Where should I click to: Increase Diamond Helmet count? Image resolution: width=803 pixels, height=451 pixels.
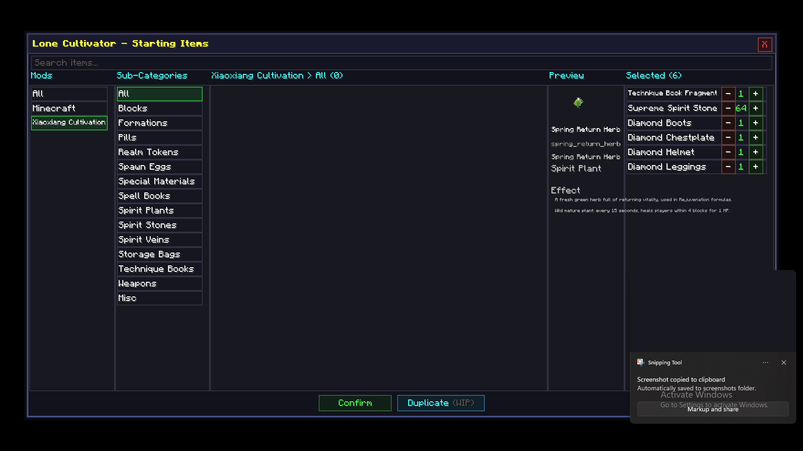pyautogui.click(x=756, y=152)
